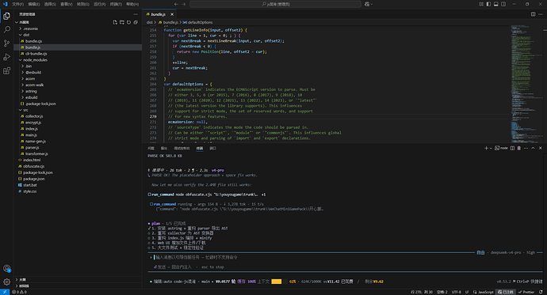
Task: Open the Run and Debug view
Action: [x=6, y=57]
